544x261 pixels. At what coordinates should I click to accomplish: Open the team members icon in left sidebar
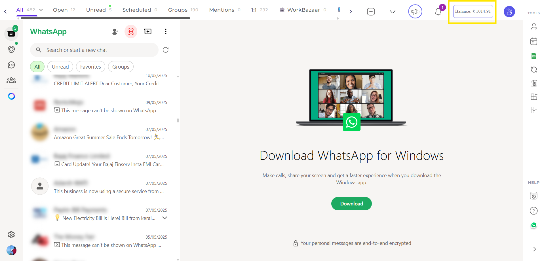11,80
